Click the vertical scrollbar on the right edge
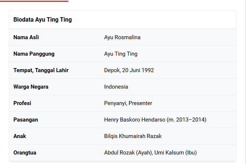The image size is (246, 164). (245, 82)
